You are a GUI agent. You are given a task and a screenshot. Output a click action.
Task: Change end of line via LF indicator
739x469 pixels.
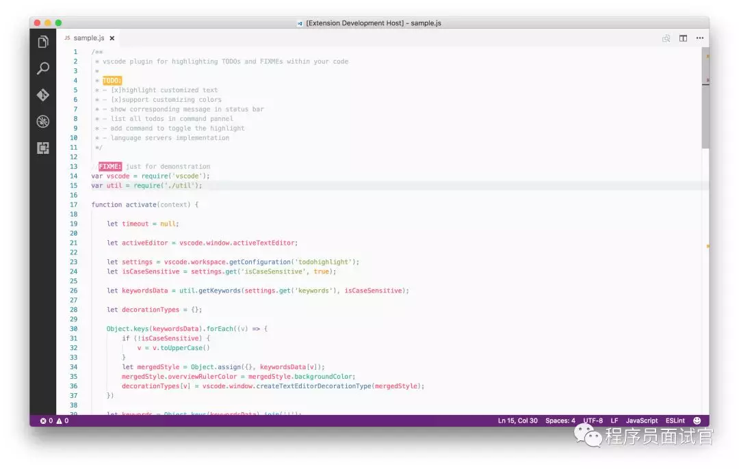(614, 420)
